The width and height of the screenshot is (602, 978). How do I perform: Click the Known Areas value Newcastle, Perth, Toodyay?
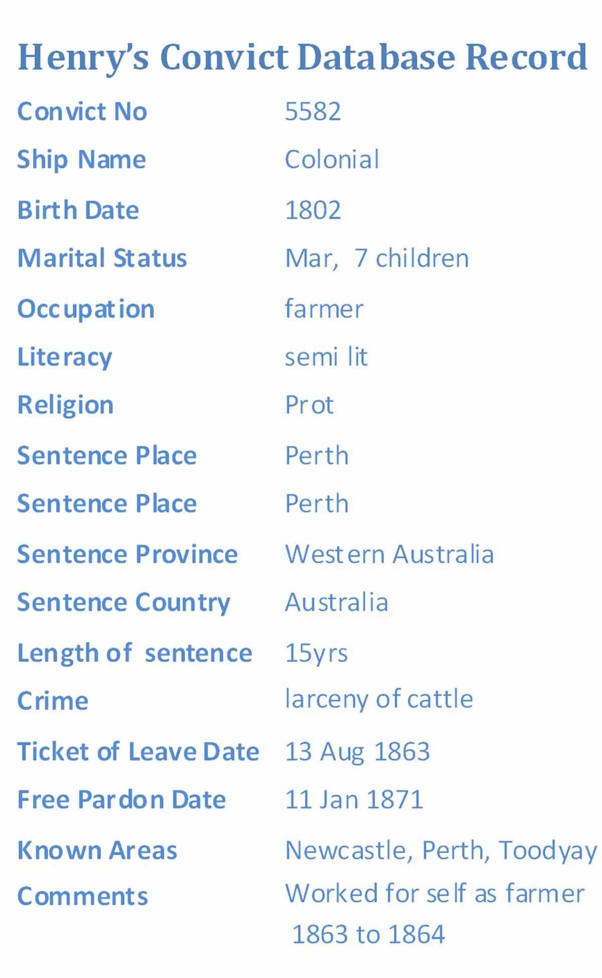coord(441,851)
